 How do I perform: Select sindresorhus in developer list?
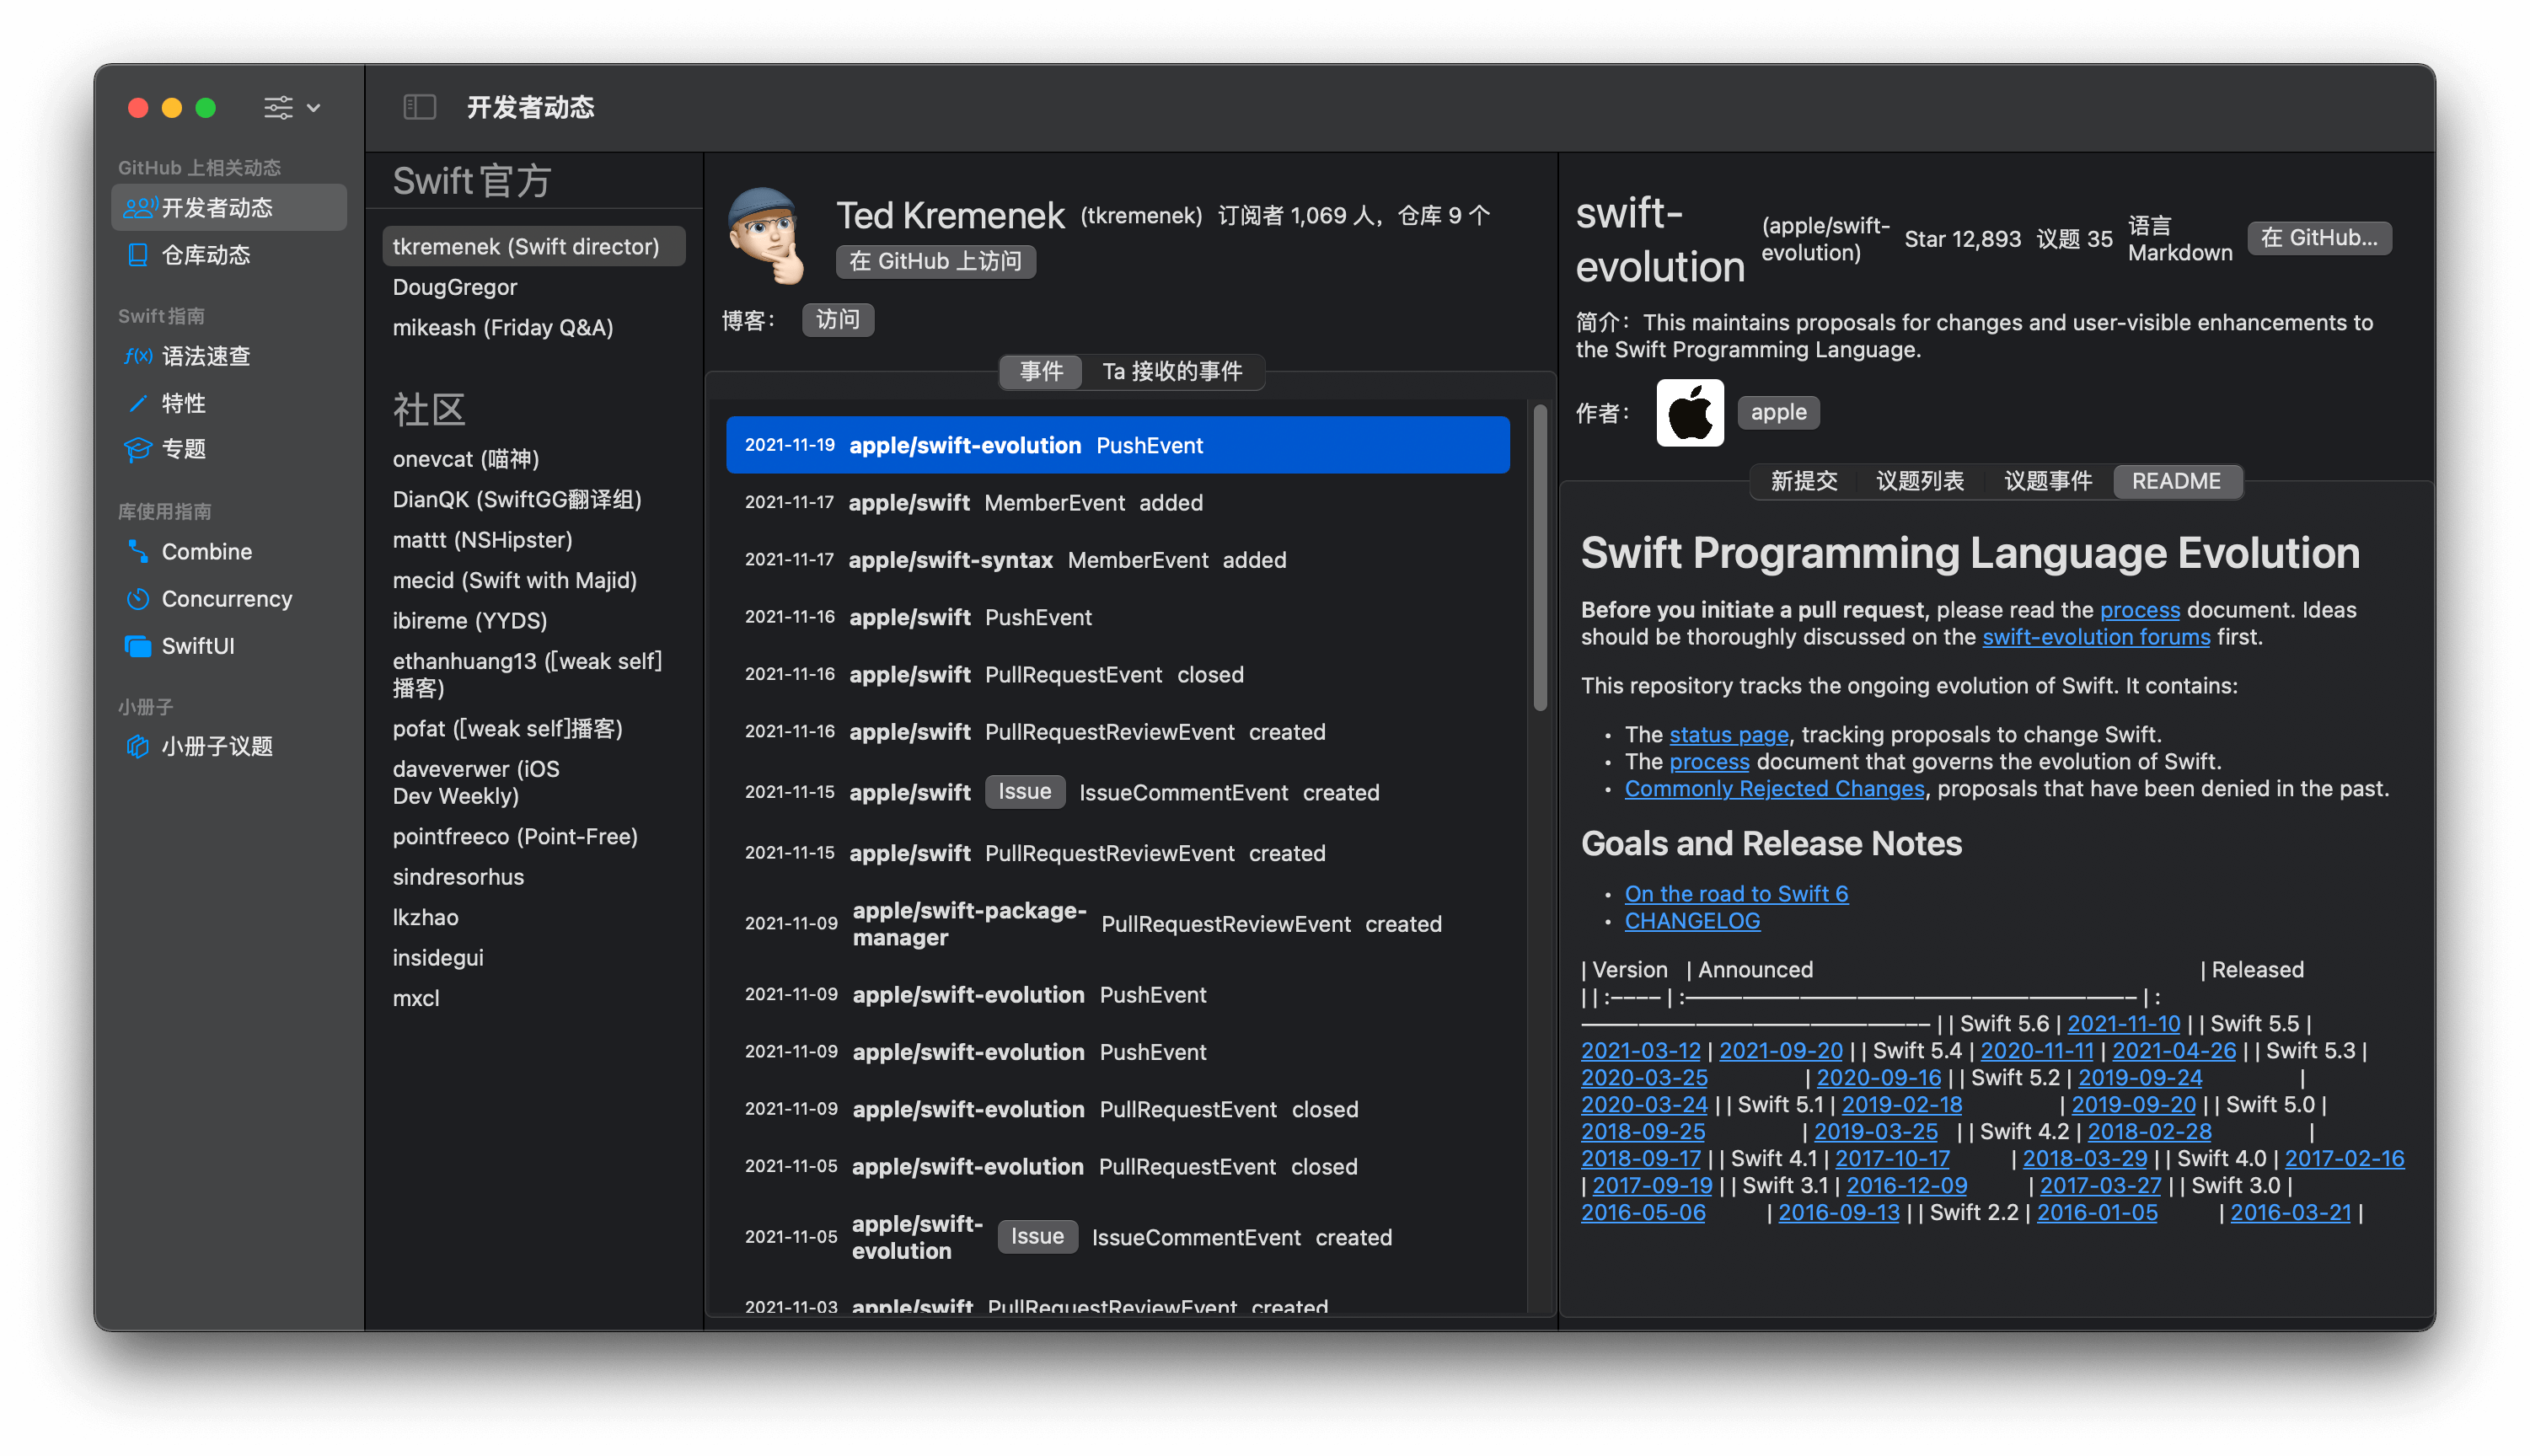click(534, 877)
